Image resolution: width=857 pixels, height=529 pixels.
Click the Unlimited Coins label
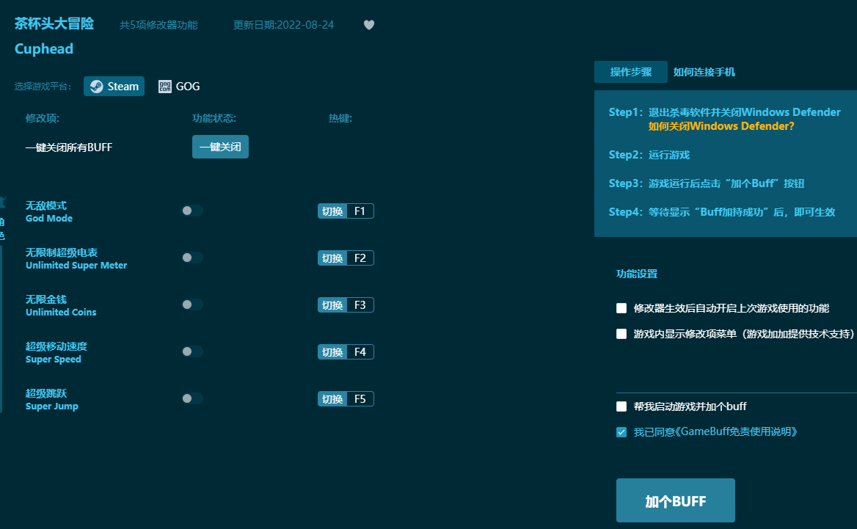[61, 313]
